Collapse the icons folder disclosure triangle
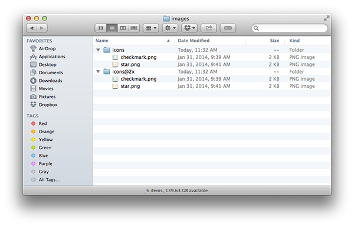The width and height of the screenshot is (354, 227). tap(98, 50)
